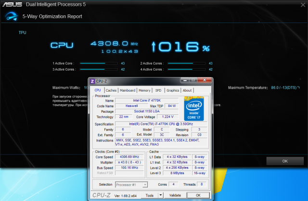The height and width of the screenshot is (201, 308).
Task: Click the Multiplier value x 43.0
Action: point(129,162)
